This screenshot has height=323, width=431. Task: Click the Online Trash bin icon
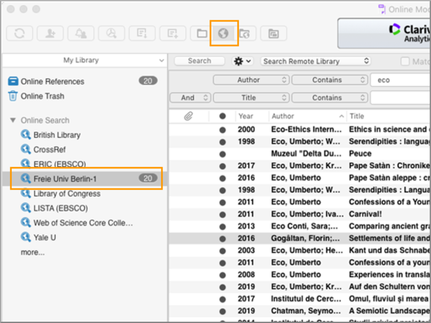pos(13,96)
